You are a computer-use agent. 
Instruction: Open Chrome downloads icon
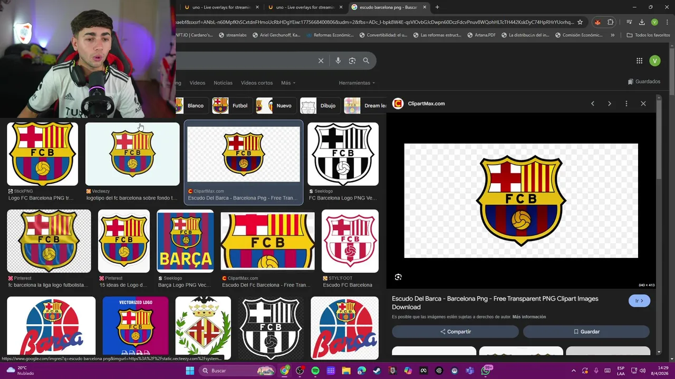tap(642, 22)
